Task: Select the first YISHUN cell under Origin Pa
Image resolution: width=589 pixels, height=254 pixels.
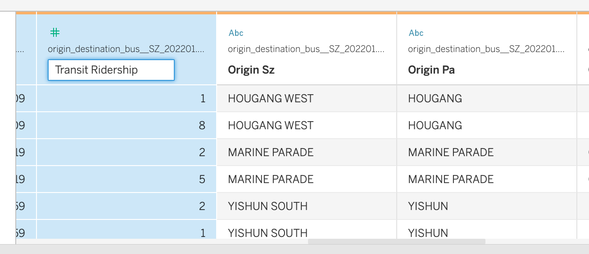Action: coord(428,206)
